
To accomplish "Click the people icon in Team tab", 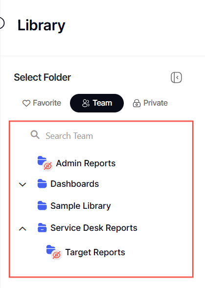I will tap(86, 103).
